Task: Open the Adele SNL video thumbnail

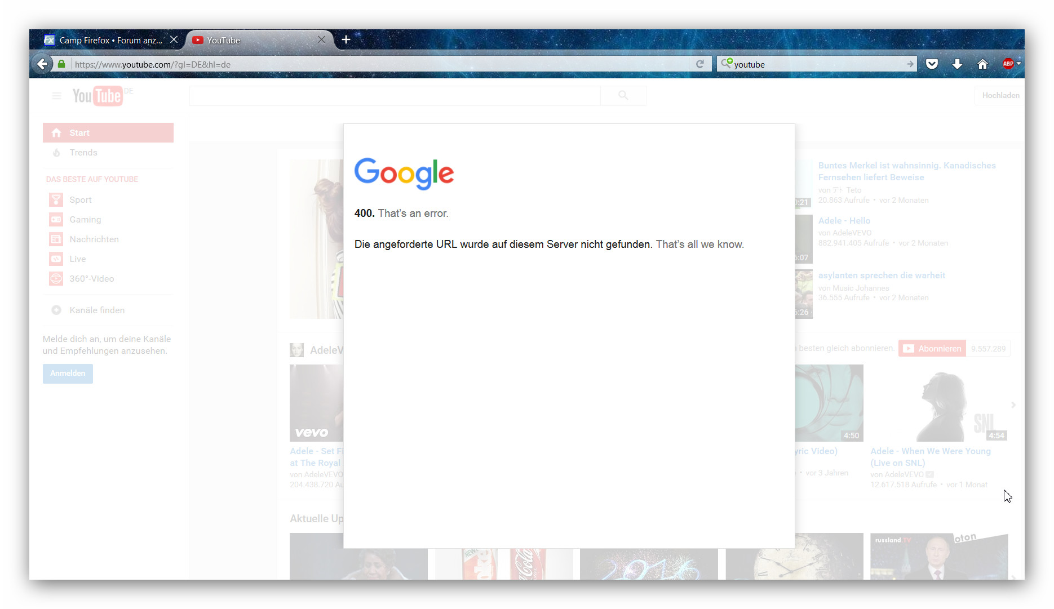Action: pyautogui.click(x=939, y=403)
